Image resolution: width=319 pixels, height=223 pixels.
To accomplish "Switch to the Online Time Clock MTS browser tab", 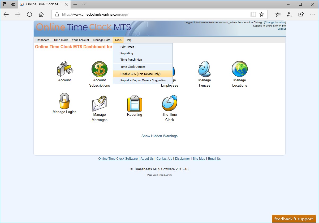I will point(45,4).
